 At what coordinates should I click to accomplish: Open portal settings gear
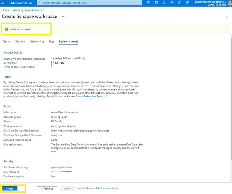tap(172, 3)
